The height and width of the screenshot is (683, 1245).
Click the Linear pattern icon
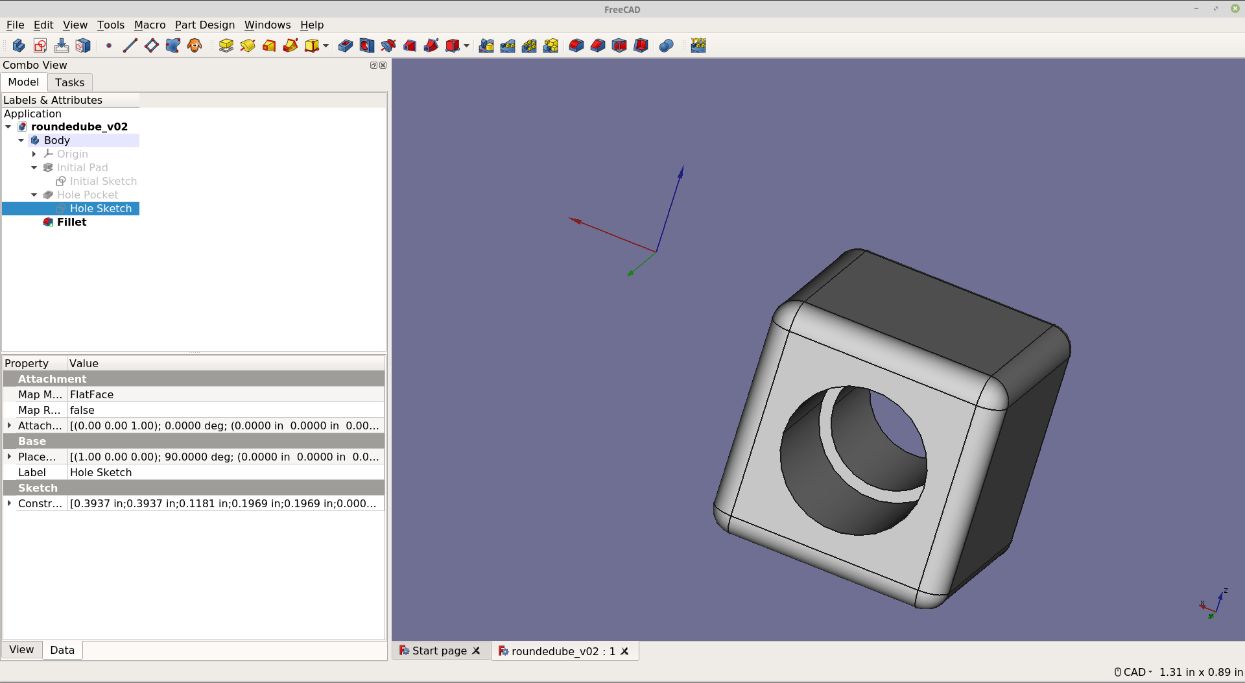tap(508, 45)
